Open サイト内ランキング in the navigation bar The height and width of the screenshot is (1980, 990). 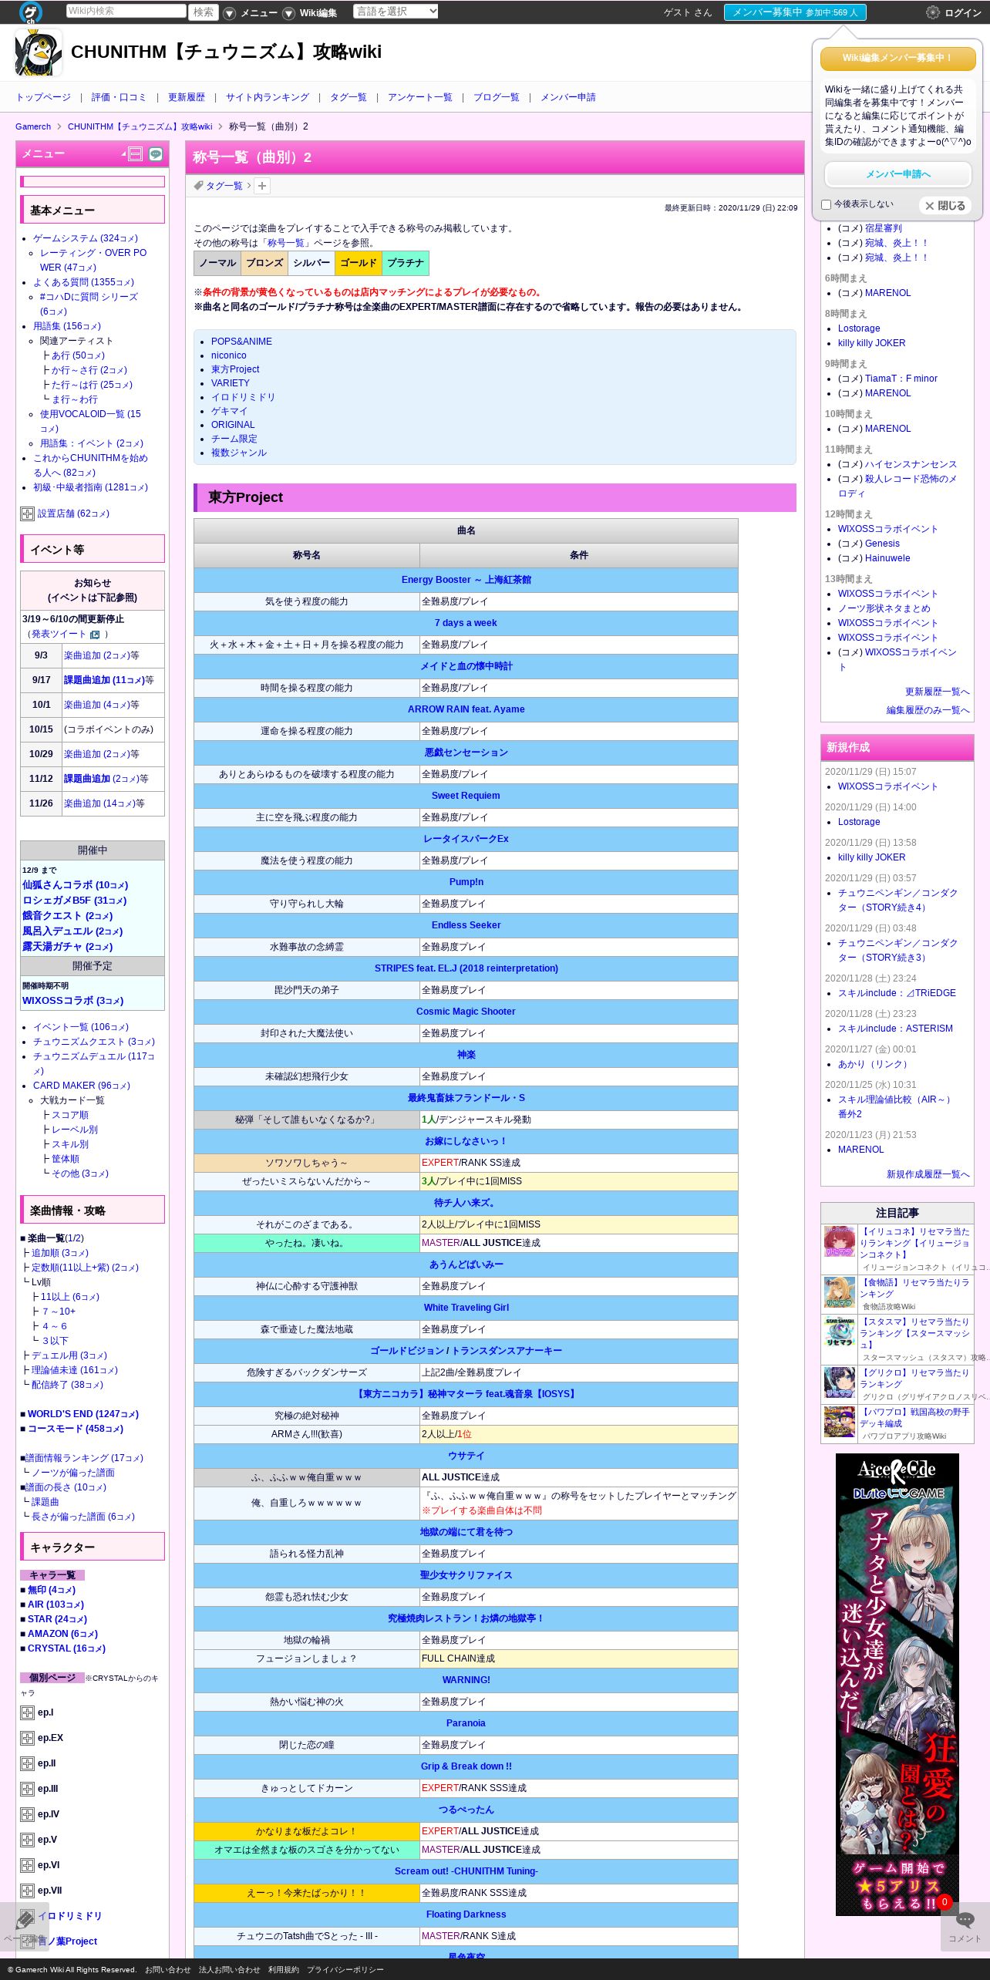(x=268, y=97)
